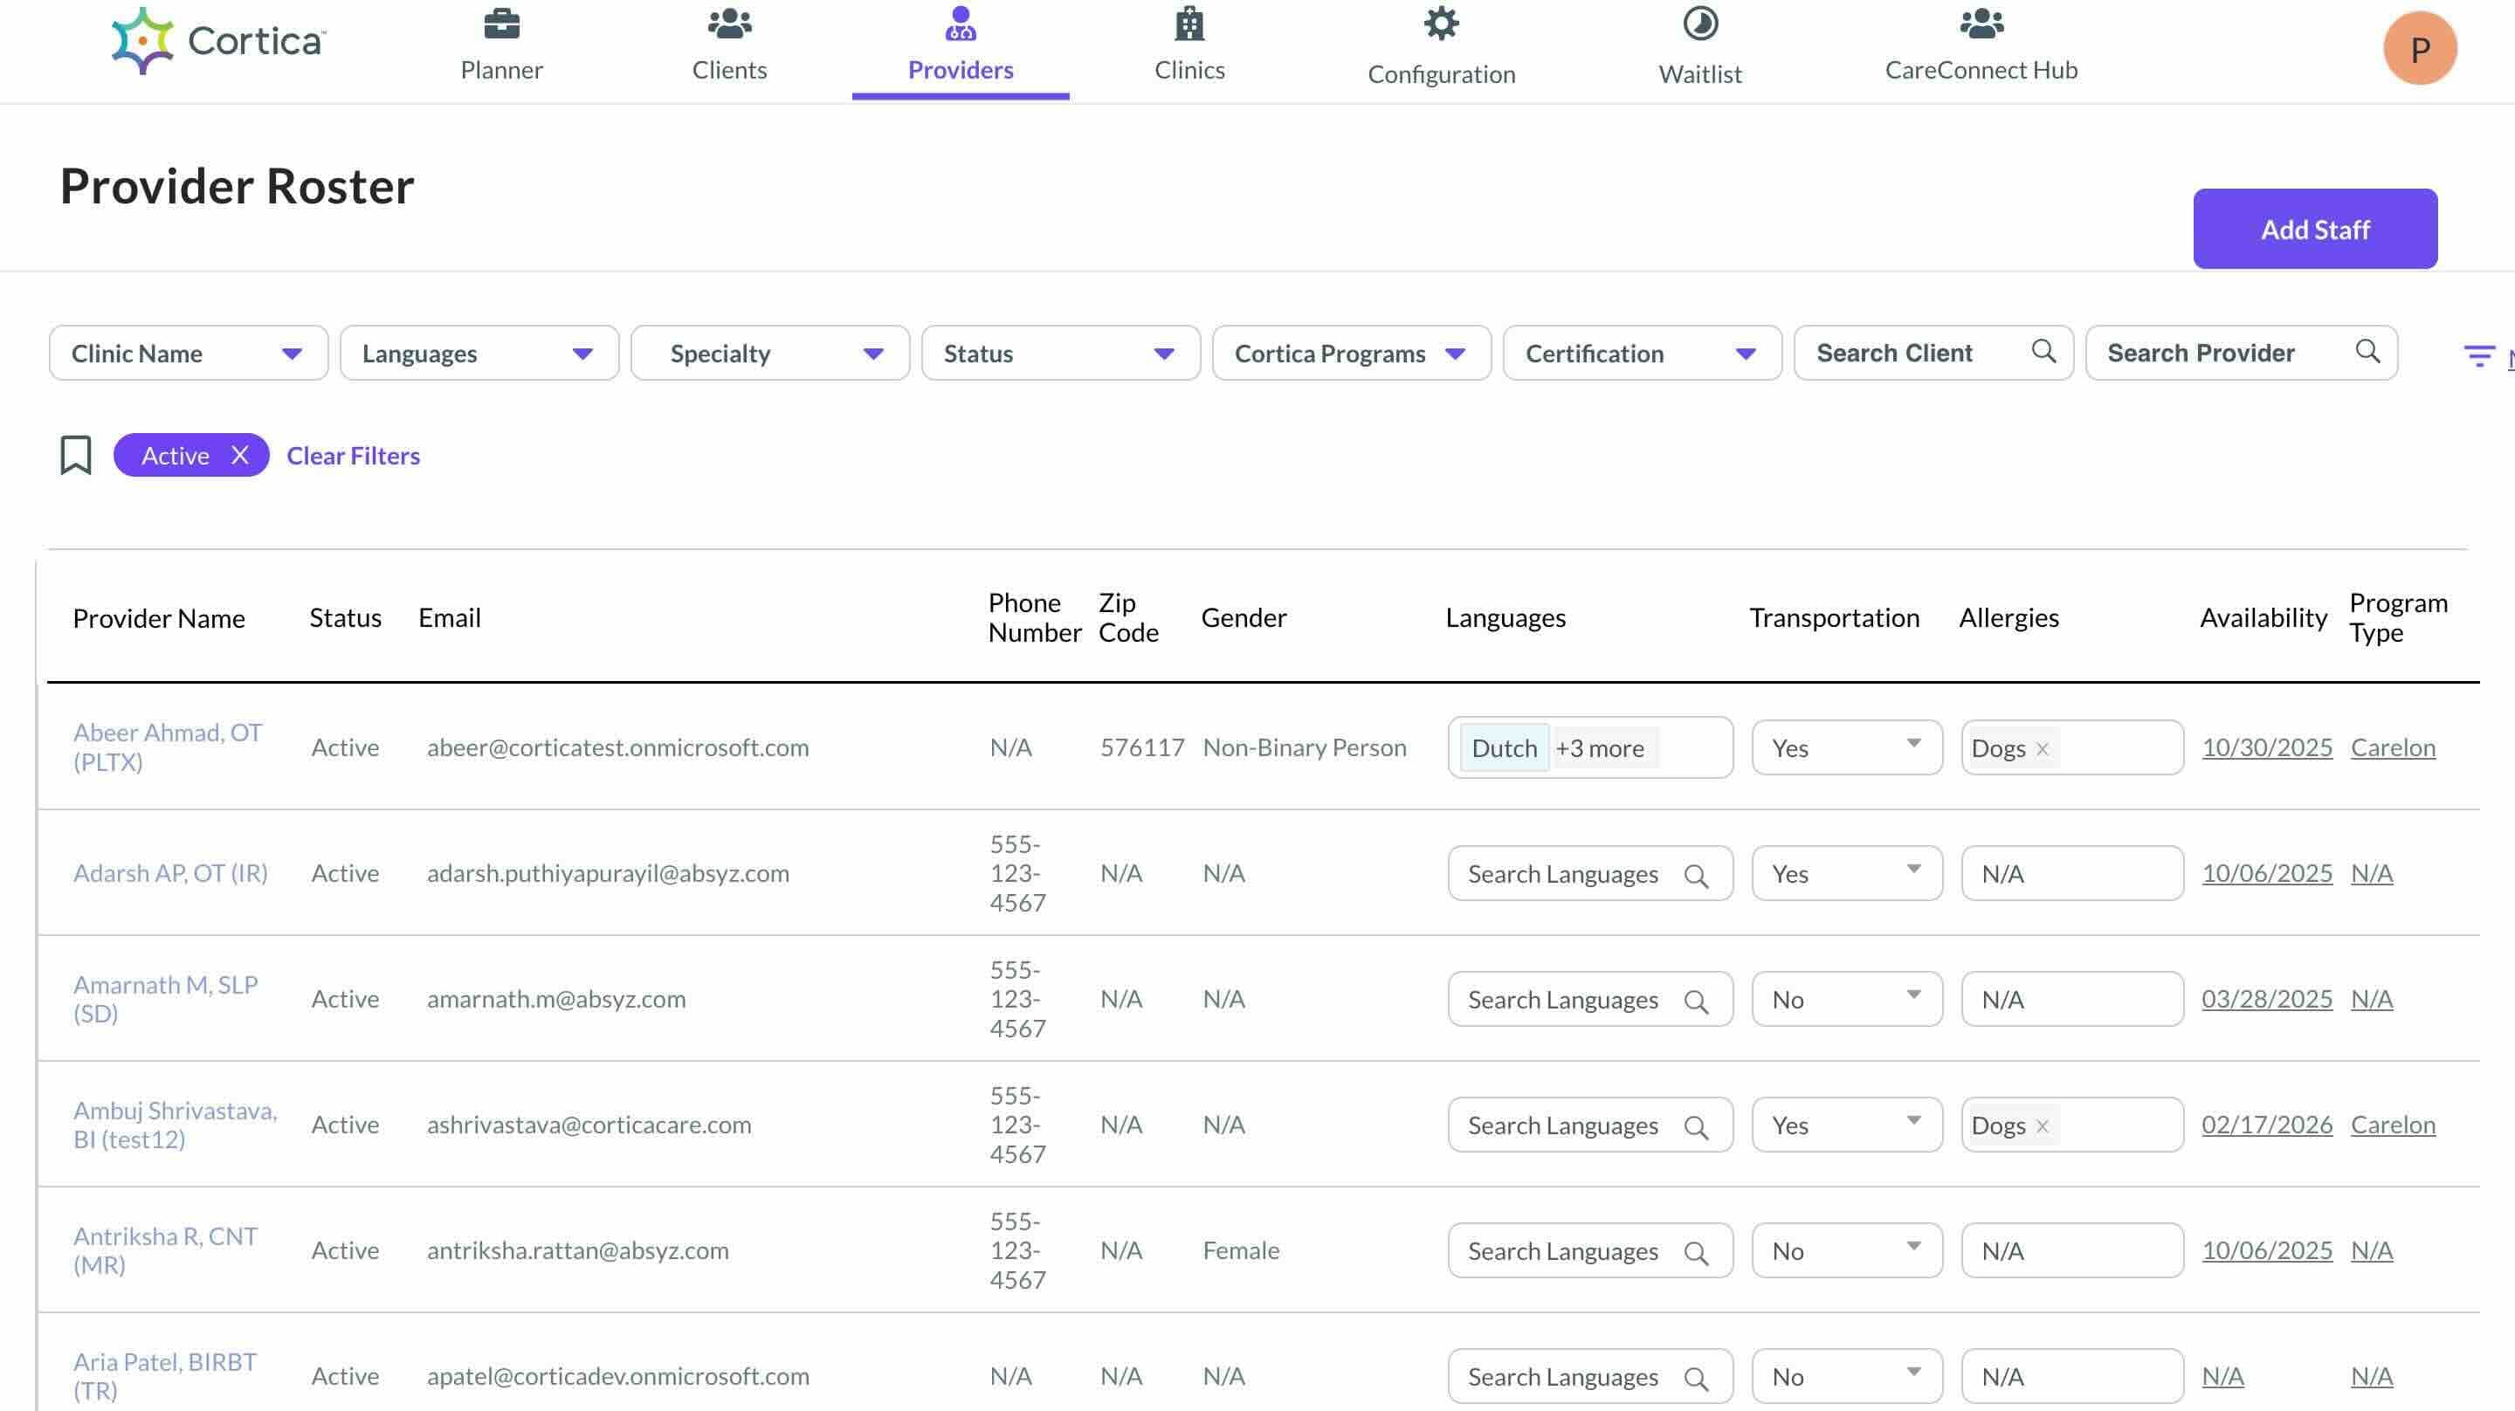The image size is (2515, 1411).
Task: Click the CareConnect Hub group icon
Action: tap(1981, 24)
